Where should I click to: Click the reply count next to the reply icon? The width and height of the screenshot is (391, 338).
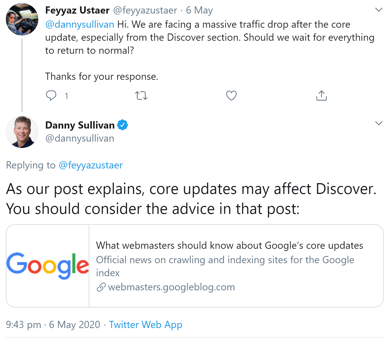pyautogui.click(x=66, y=96)
